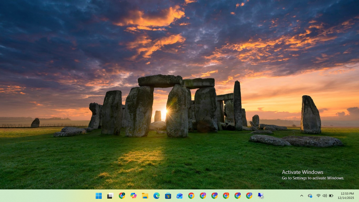Open the clock and date calendar panel

point(346,196)
